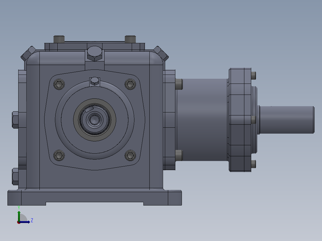The width and height of the screenshot is (322, 241).
Task: Click the blue Z axis arrow of the triad
Action: [x=24, y=222]
